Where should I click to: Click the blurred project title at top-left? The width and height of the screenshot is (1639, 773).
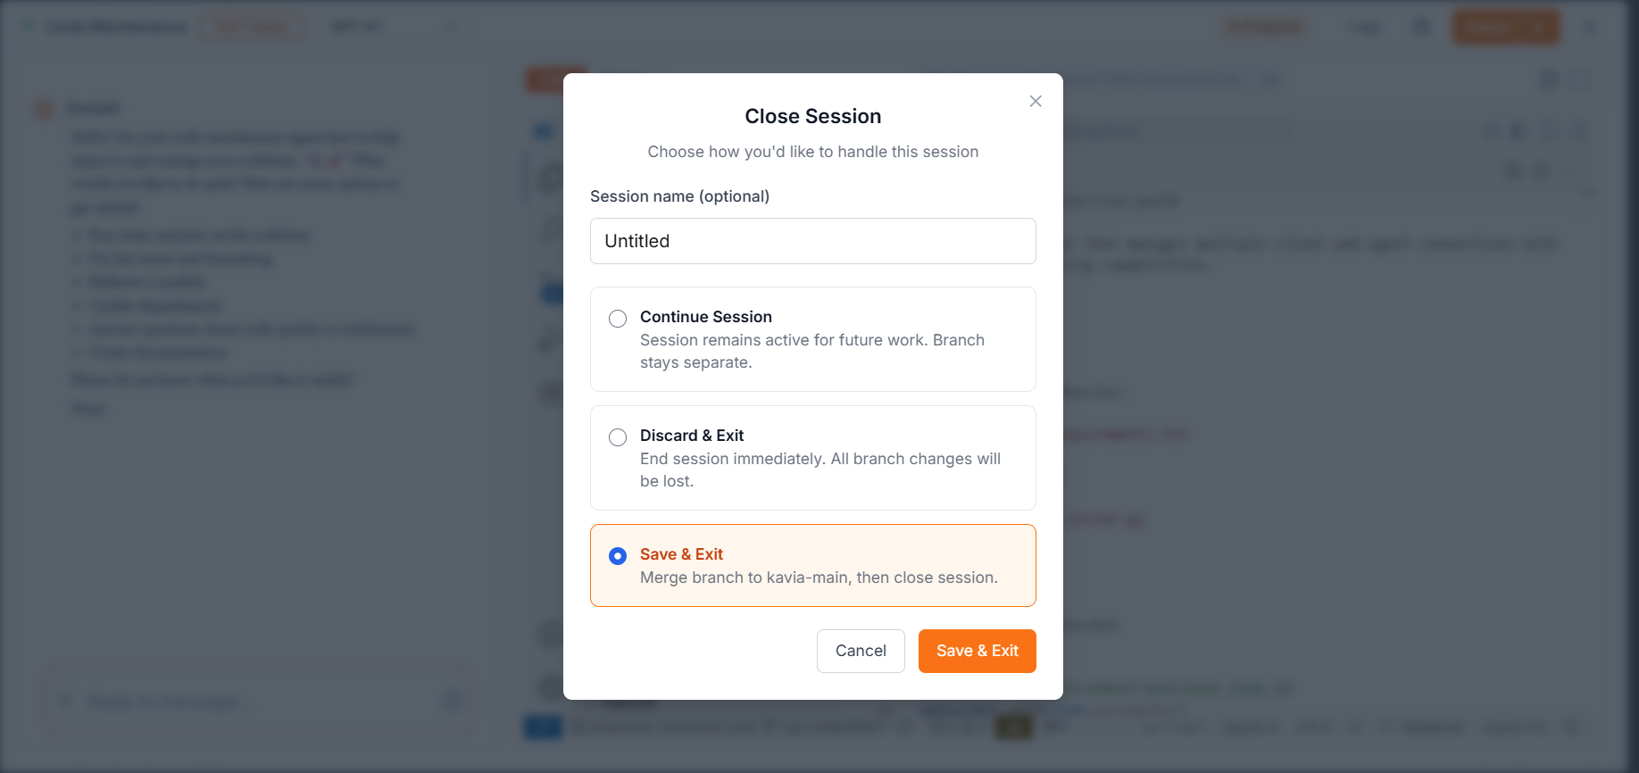117,27
